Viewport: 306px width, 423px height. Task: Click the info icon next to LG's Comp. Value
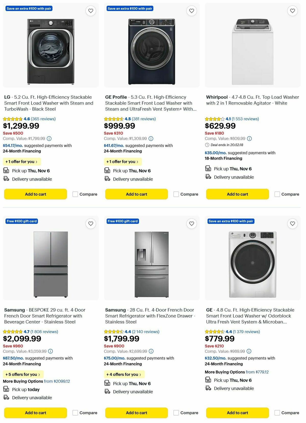49,138
